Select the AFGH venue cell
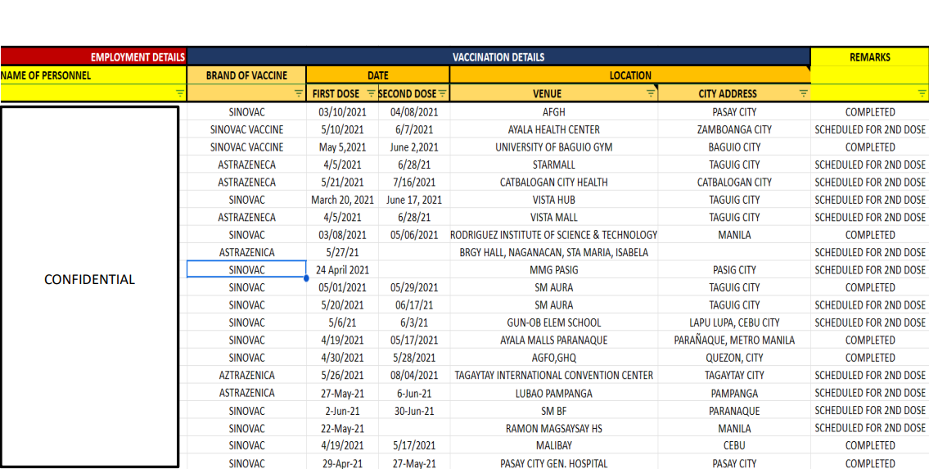This screenshot has width=929, height=469. (x=553, y=112)
